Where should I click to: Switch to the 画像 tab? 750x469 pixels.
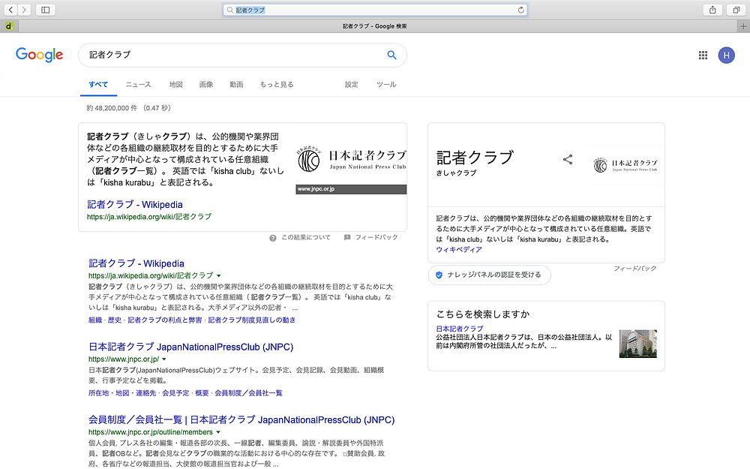(206, 85)
